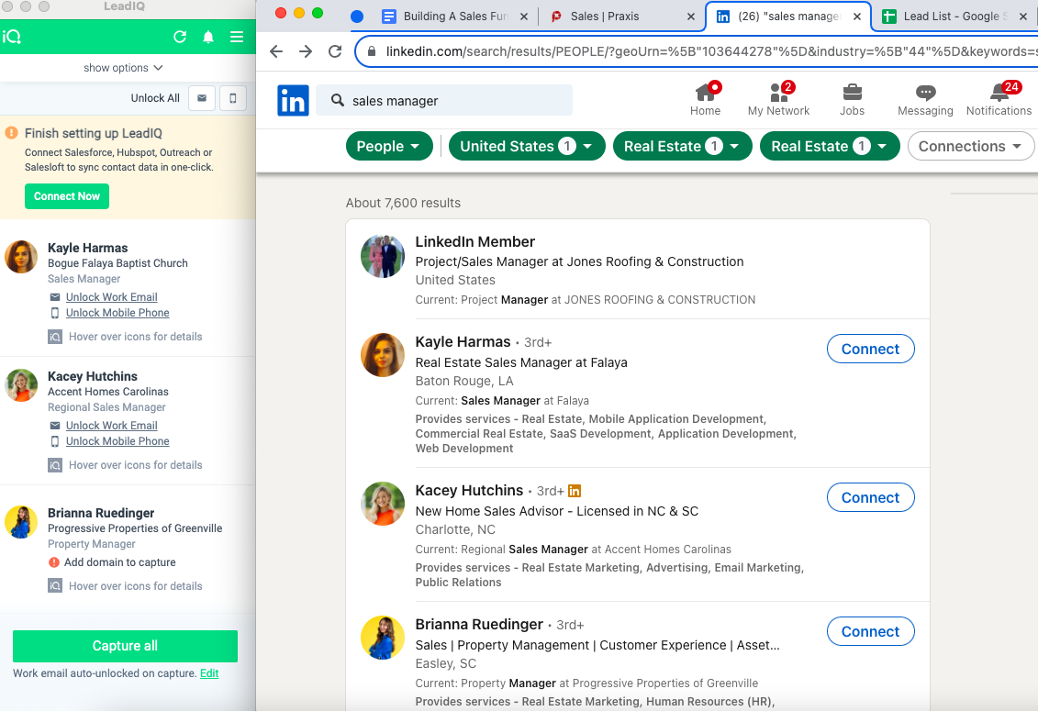The width and height of the screenshot is (1038, 711).
Task: Connect with Kayle Harmas
Action: 871,349
